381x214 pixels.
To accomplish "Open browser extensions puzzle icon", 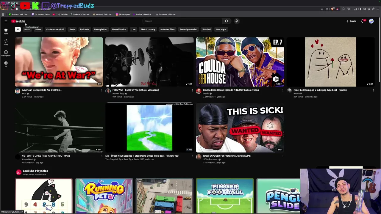I will click(344, 9).
